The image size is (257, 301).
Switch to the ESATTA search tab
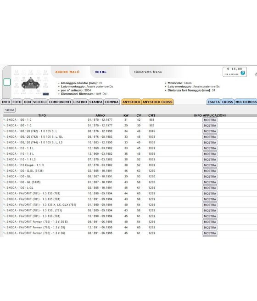213,102
